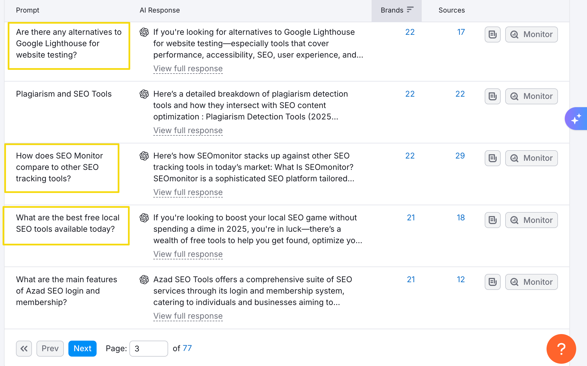Click the document icon in Google Lighthouse row
Viewport: 587px width, 366px height.
492,34
